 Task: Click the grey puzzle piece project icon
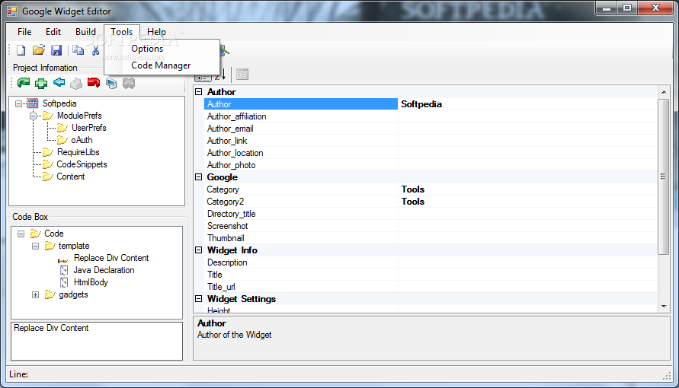pyautogui.click(x=129, y=83)
